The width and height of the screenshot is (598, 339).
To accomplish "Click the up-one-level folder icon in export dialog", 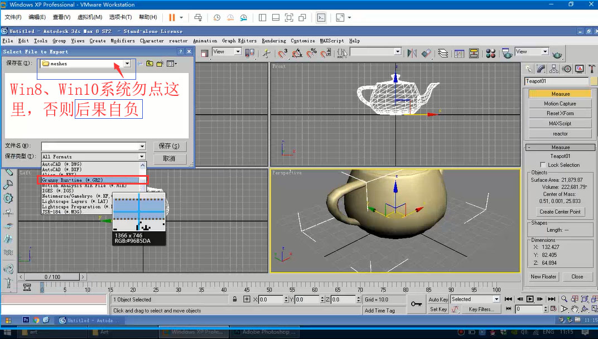I will point(149,64).
